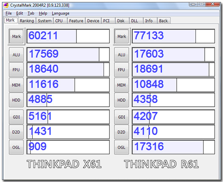Switch to the System tab

[45, 21]
